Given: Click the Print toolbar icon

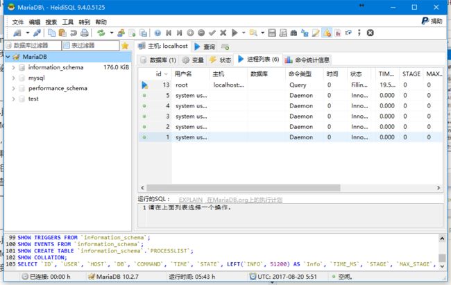Looking at the screenshot, I should pos(84,33).
